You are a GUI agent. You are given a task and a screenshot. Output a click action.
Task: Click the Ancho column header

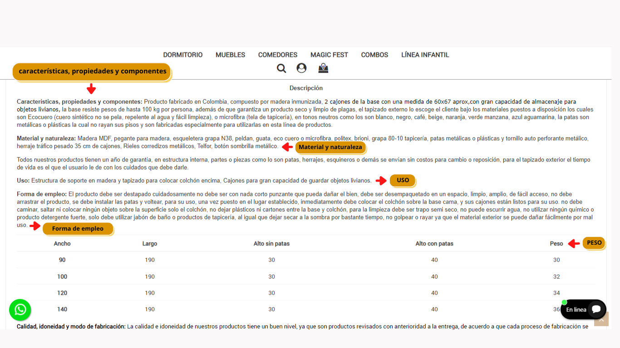point(62,243)
